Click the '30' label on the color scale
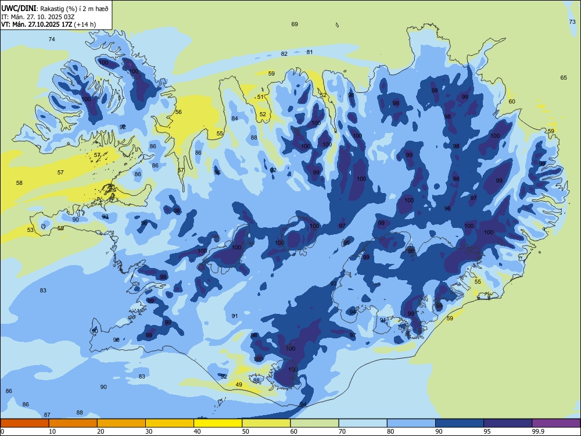Viewport: 581px width, 436px height. pyautogui.click(x=149, y=431)
